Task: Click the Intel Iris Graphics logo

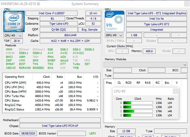Action: tap(114, 21)
